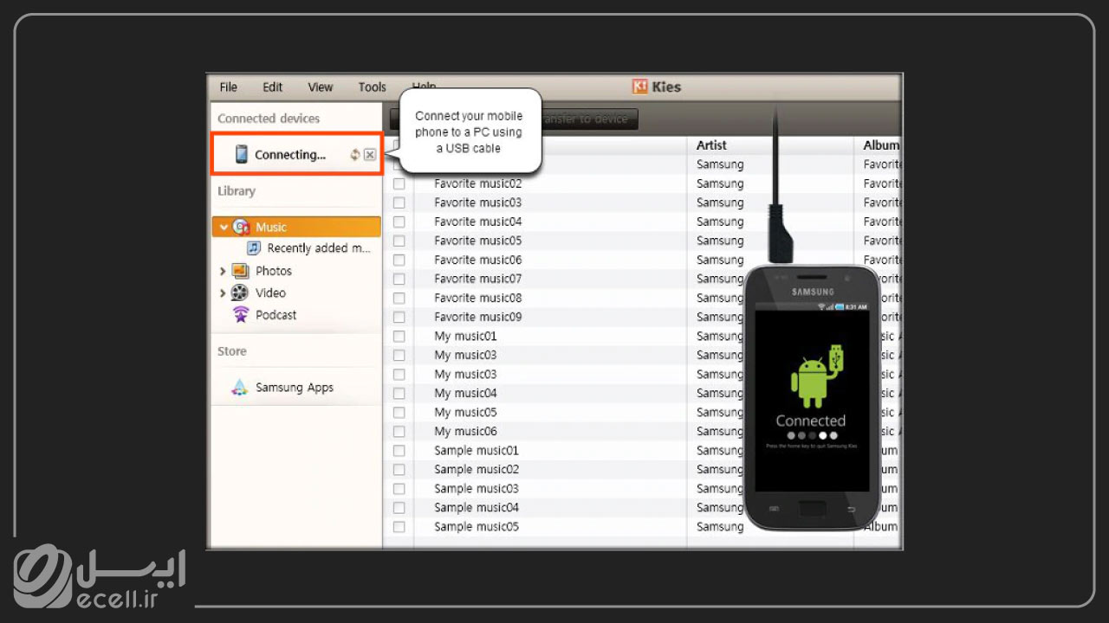Open the View menu

321,87
